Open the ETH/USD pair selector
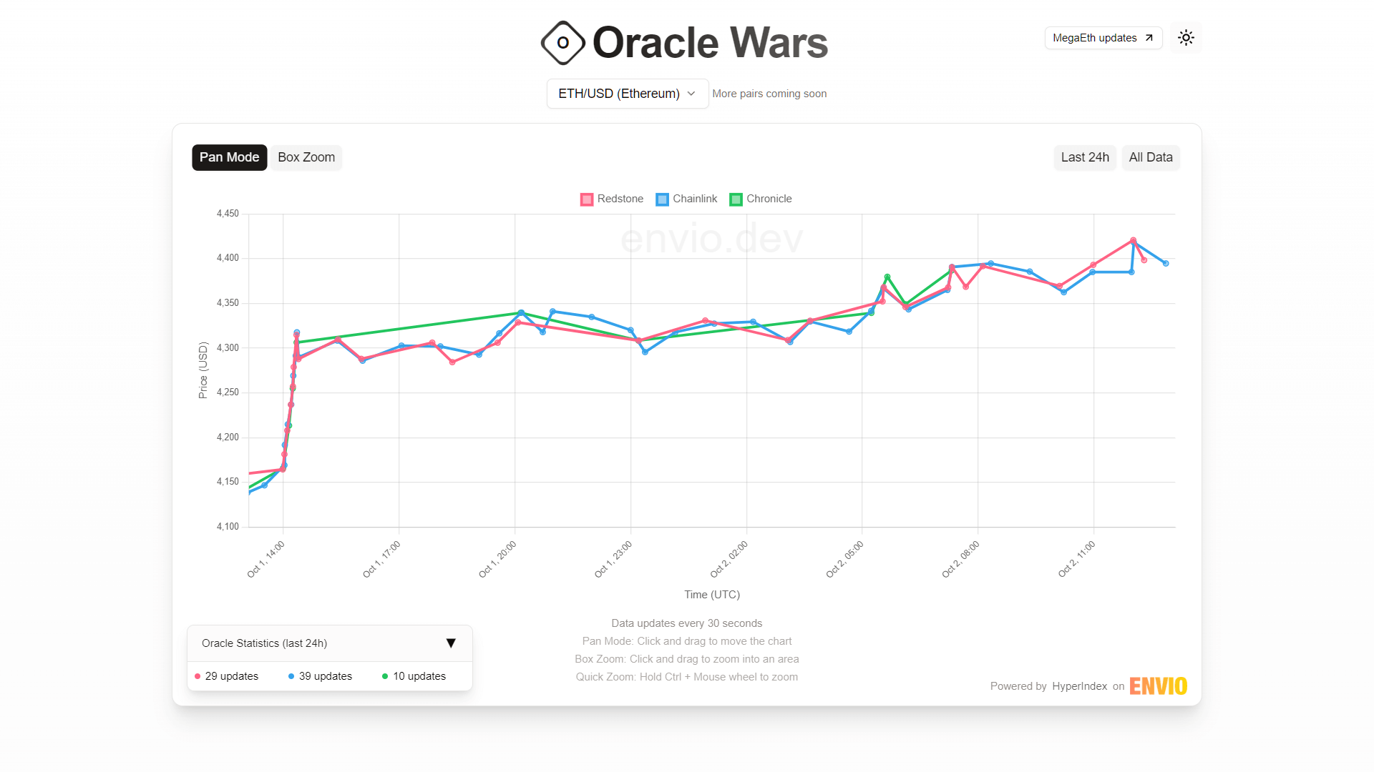The width and height of the screenshot is (1374, 772). pos(627,93)
